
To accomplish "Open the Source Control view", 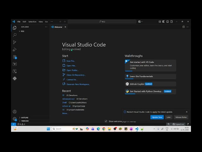I will pyautogui.click(x=15, y=42).
